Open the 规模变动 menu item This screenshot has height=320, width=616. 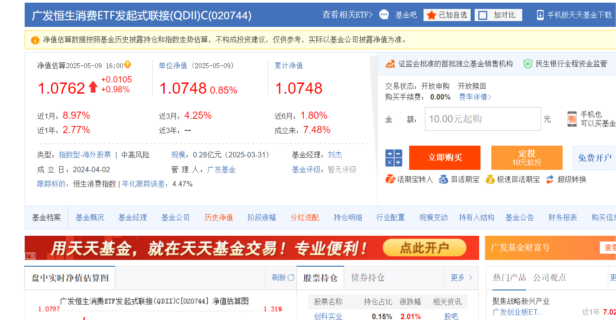(x=434, y=218)
